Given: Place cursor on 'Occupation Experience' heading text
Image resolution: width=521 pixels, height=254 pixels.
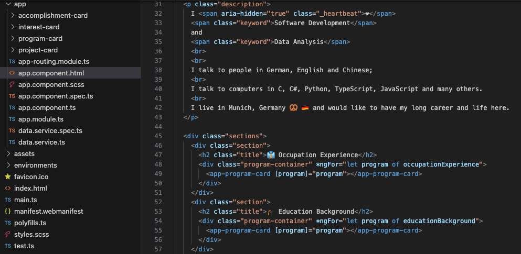Looking at the screenshot, I should (x=317, y=155).
